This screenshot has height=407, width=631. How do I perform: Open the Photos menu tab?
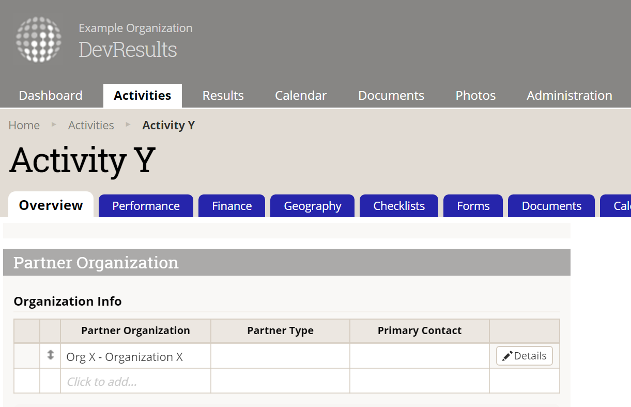(x=475, y=96)
